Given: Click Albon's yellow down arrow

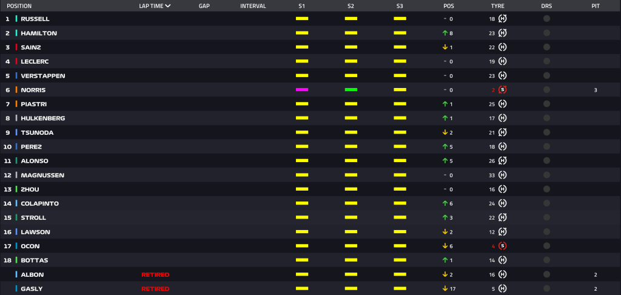Looking at the screenshot, I should pos(445,274).
